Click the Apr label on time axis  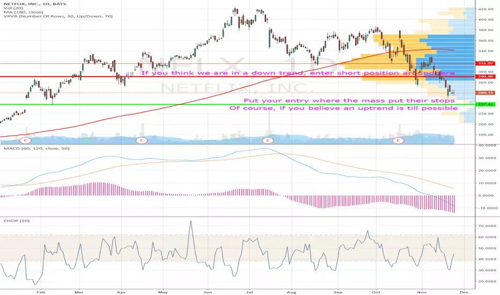(121, 292)
